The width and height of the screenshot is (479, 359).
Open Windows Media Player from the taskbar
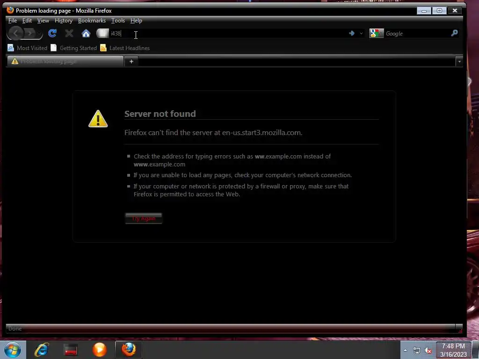100,350
